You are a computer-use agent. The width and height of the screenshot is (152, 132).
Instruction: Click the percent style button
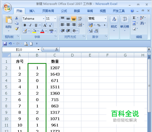99,25
